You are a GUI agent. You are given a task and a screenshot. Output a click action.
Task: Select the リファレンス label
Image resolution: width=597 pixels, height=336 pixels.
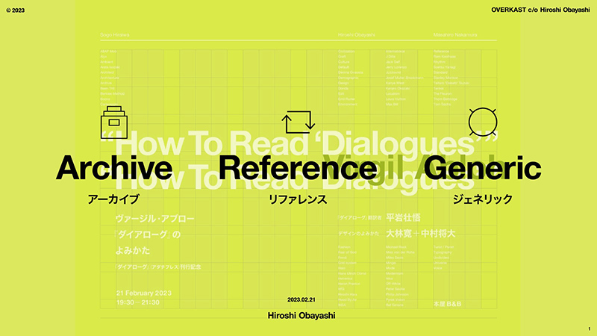coord(298,199)
